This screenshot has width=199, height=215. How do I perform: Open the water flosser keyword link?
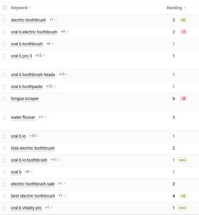click(x=23, y=118)
